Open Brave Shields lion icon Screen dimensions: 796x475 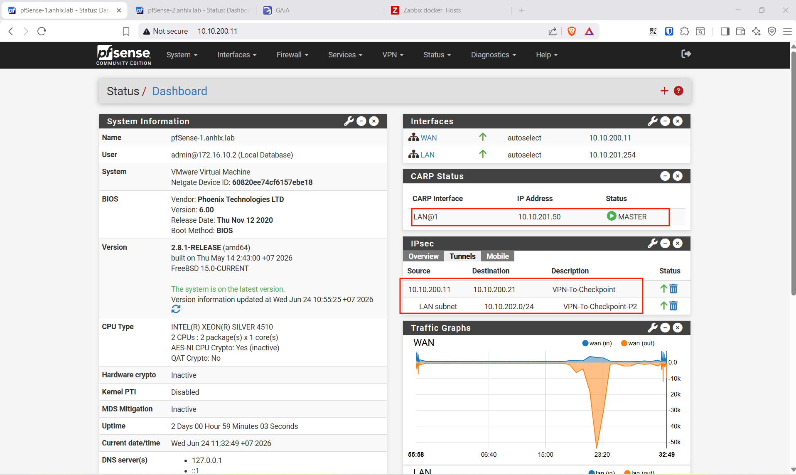(x=572, y=31)
